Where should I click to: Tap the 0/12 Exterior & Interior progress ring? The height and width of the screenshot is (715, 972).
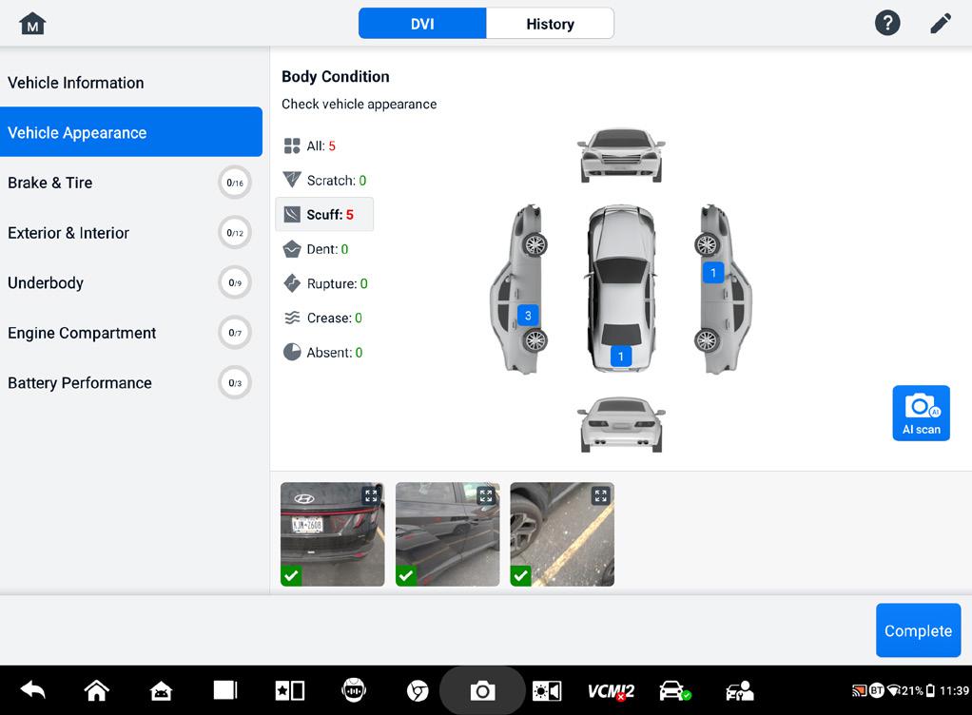pyautogui.click(x=235, y=233)
